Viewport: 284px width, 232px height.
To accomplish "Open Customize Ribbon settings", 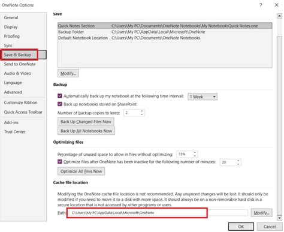I will click(20, 103).
